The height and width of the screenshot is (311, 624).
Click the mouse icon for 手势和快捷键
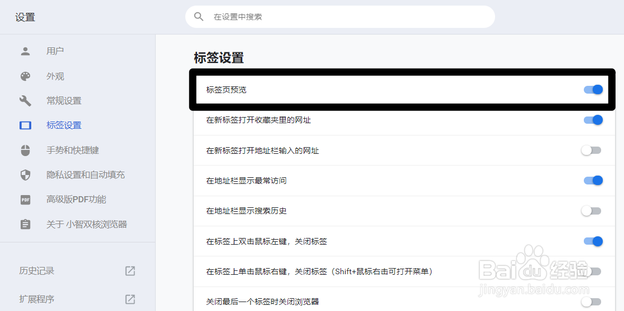[25, 150]
